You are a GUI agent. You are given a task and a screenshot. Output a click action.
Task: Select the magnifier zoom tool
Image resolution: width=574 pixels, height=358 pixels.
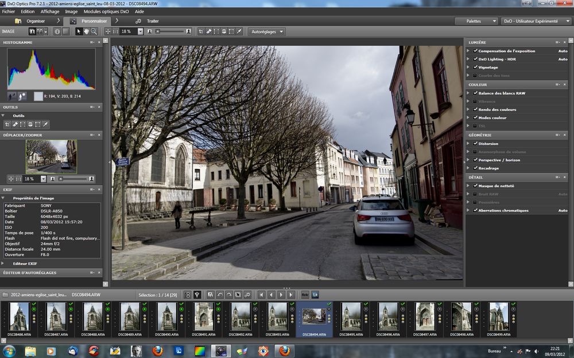(x=94, y=32)
